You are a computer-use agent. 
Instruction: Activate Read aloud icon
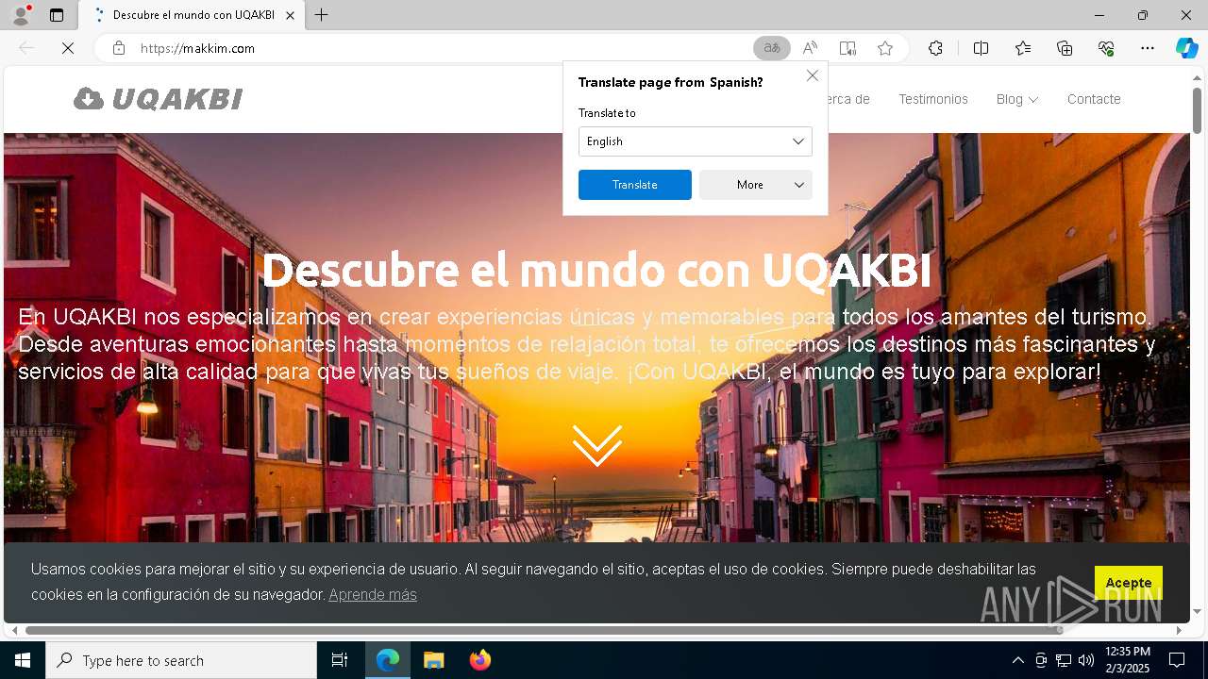point(810,48)
